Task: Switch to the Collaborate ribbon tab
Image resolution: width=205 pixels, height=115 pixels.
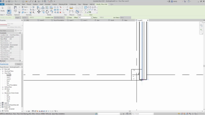Action: (73, 4)
